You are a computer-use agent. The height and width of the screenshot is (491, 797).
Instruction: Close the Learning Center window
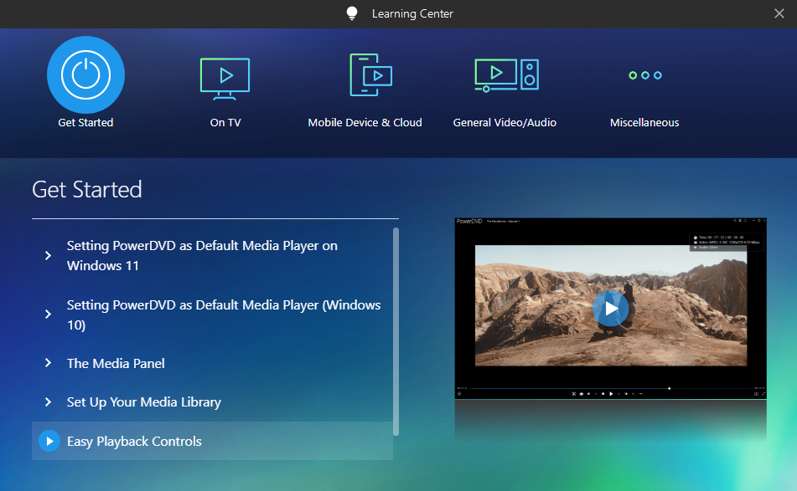pos(779,13)
